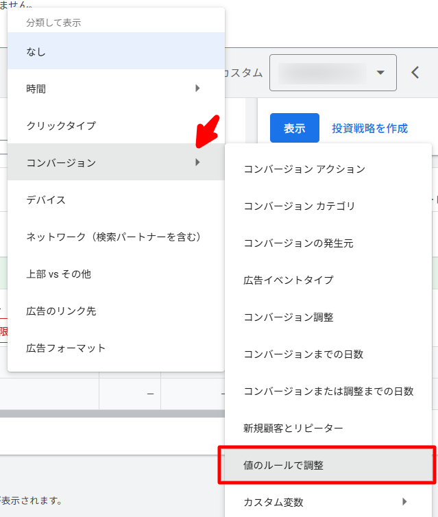Click the 分類して表示 header label
Image resolution: width=438 pixels, height=517 pixels.
point(53,23)
